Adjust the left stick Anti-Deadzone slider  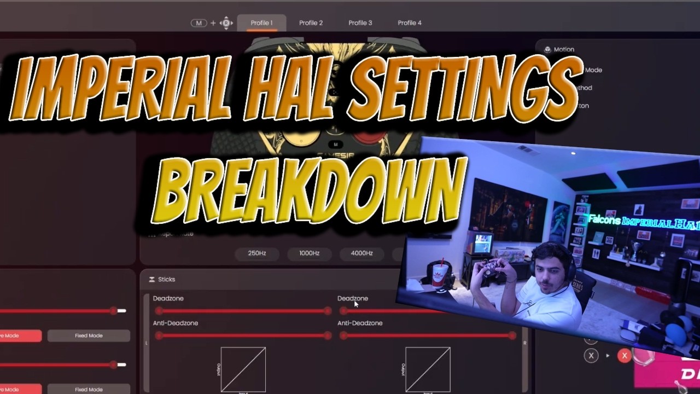click(x=243, y=335)
